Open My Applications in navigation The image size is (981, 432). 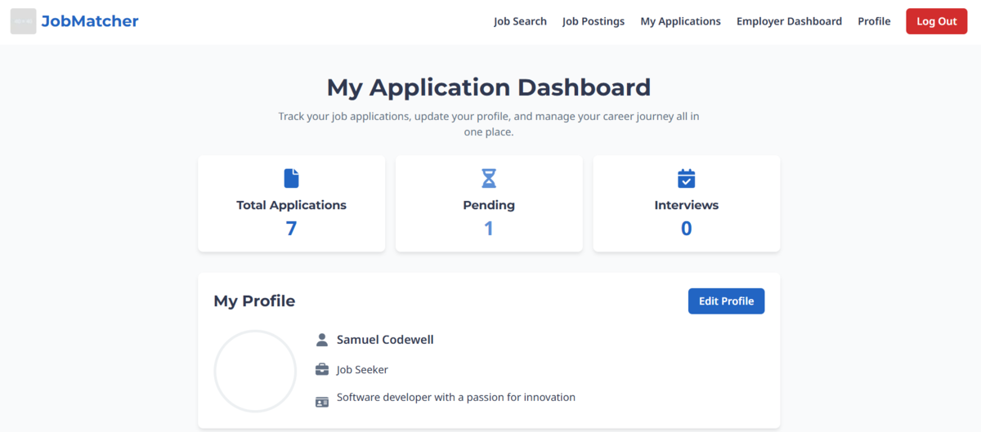680,21
